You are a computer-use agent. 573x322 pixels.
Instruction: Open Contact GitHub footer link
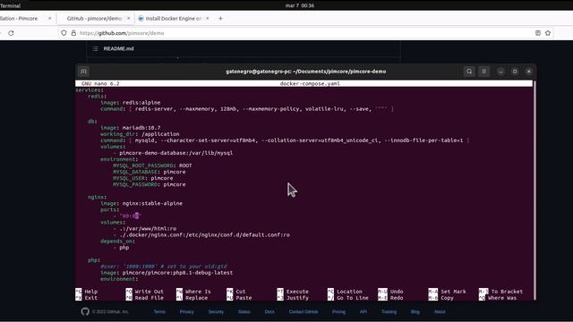tap(304, 312)
